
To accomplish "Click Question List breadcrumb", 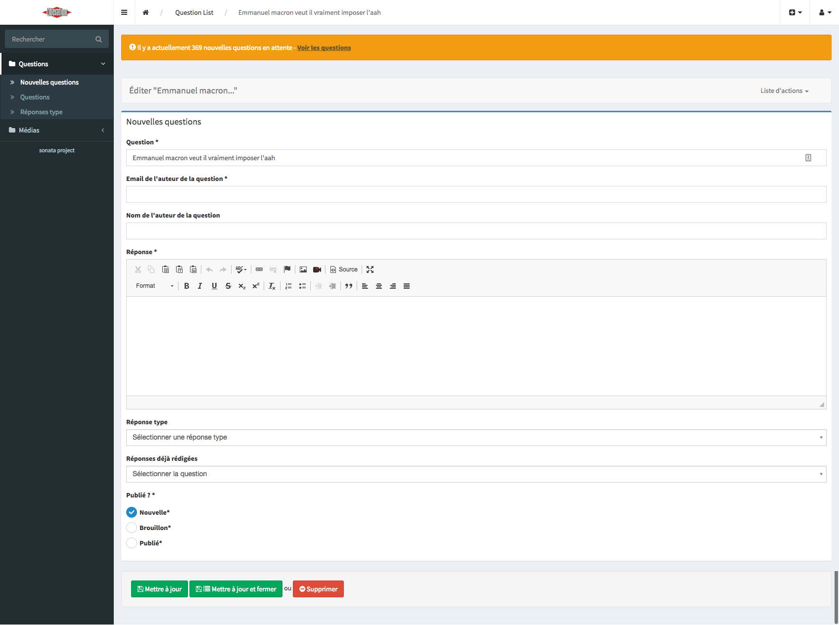I will (194, 12).
